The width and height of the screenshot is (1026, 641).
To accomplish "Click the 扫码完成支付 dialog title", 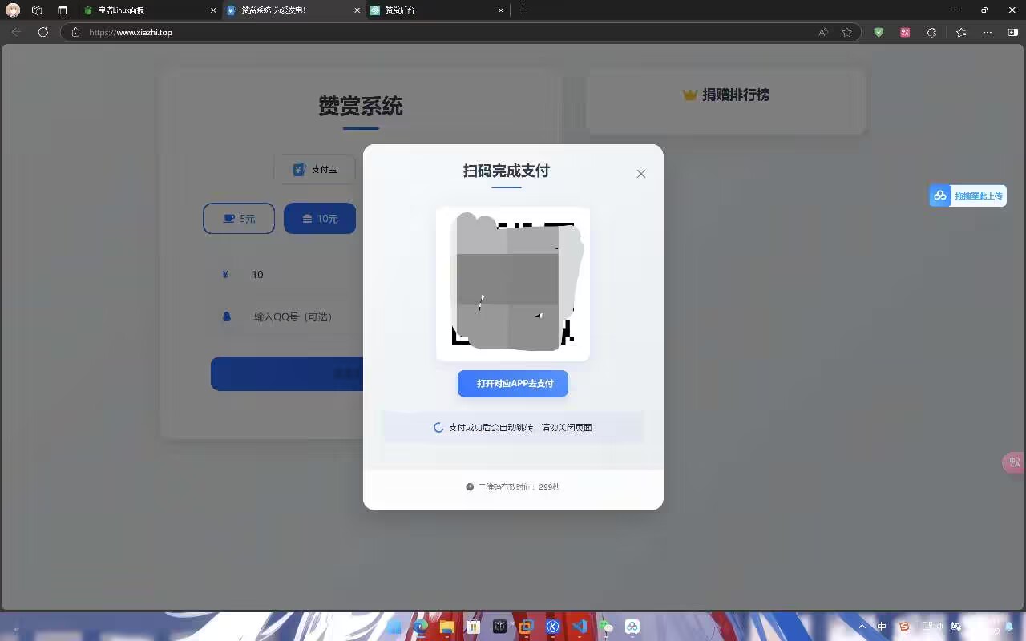I will 506,171.
